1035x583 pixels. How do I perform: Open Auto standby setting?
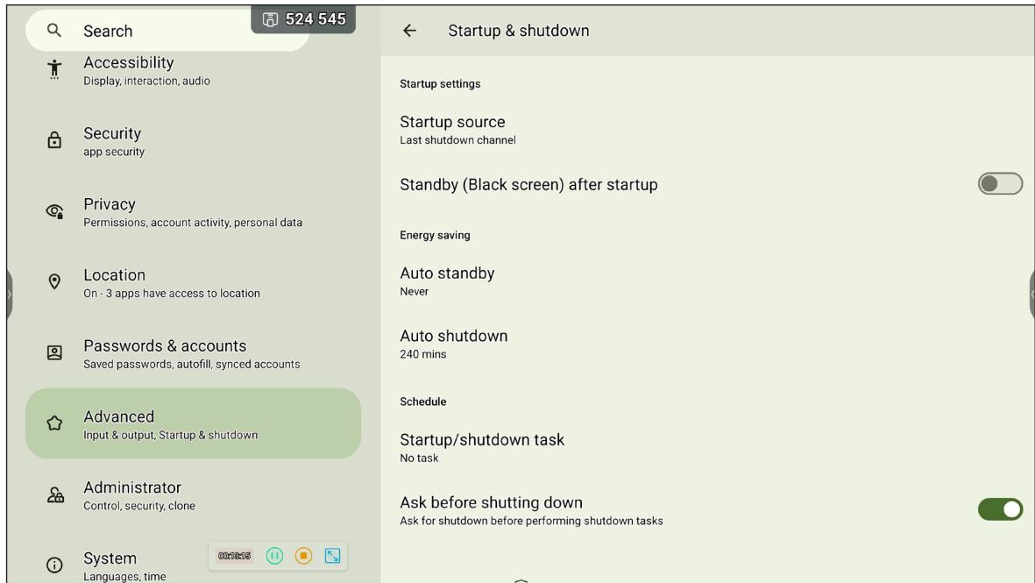tap(707, 281)
